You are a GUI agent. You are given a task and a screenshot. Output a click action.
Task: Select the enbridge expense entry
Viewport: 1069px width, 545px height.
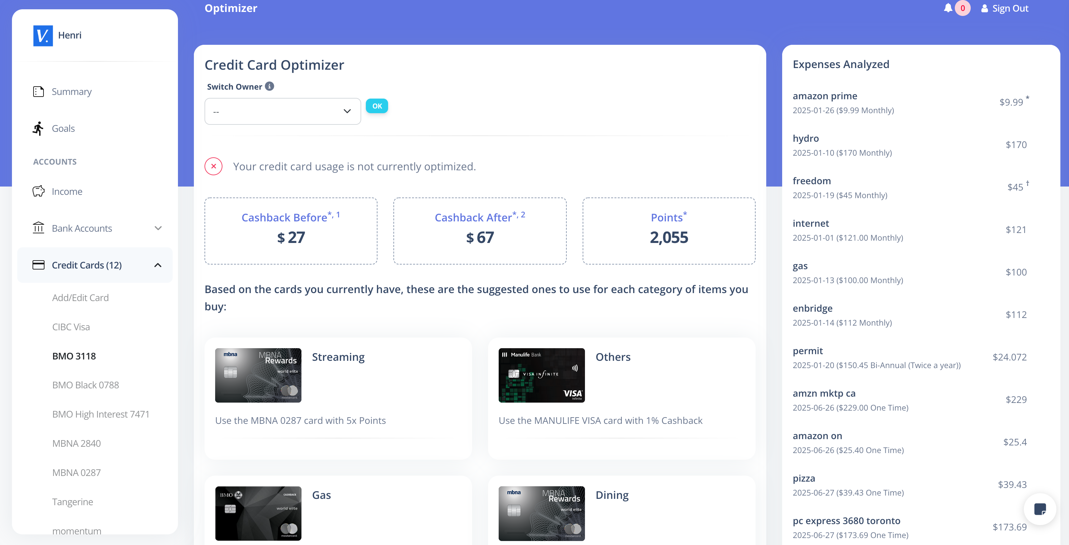pos(910,315)
